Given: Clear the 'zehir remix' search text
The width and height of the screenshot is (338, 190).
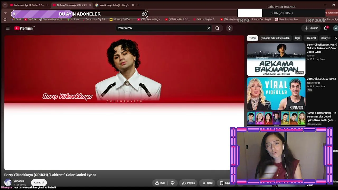Looking at the screenshot, I should (209, 28).
